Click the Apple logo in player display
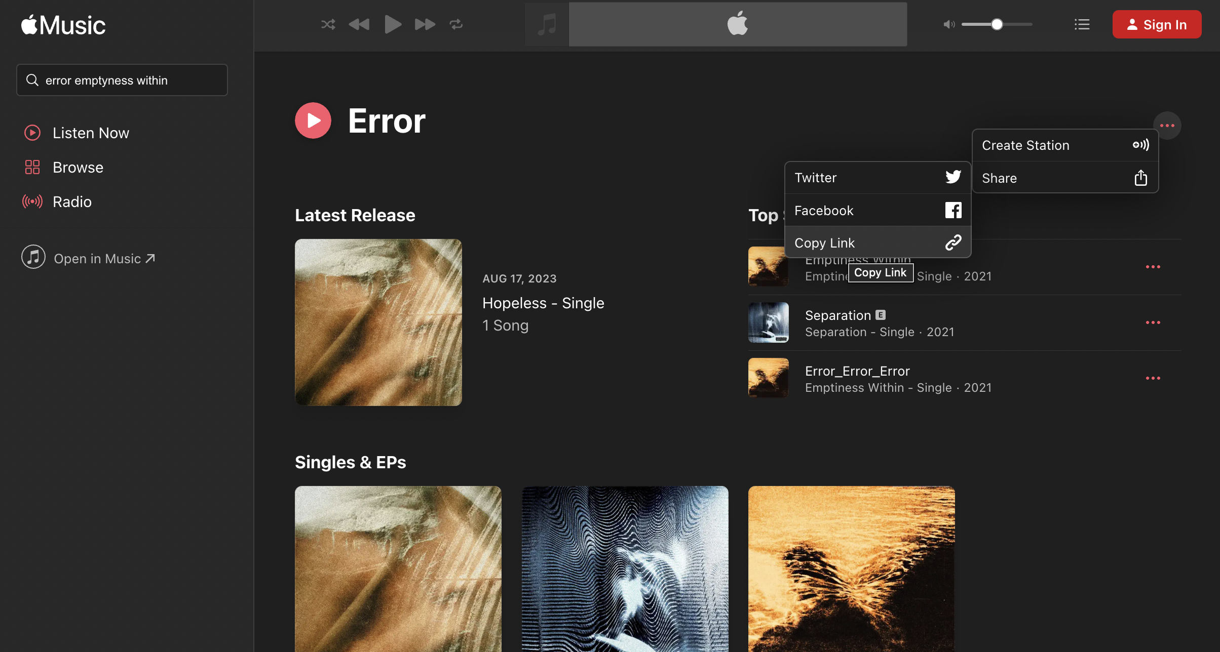Image resolution: width=1220 pixels, height=652 pixels. click(x=738, y=23)
